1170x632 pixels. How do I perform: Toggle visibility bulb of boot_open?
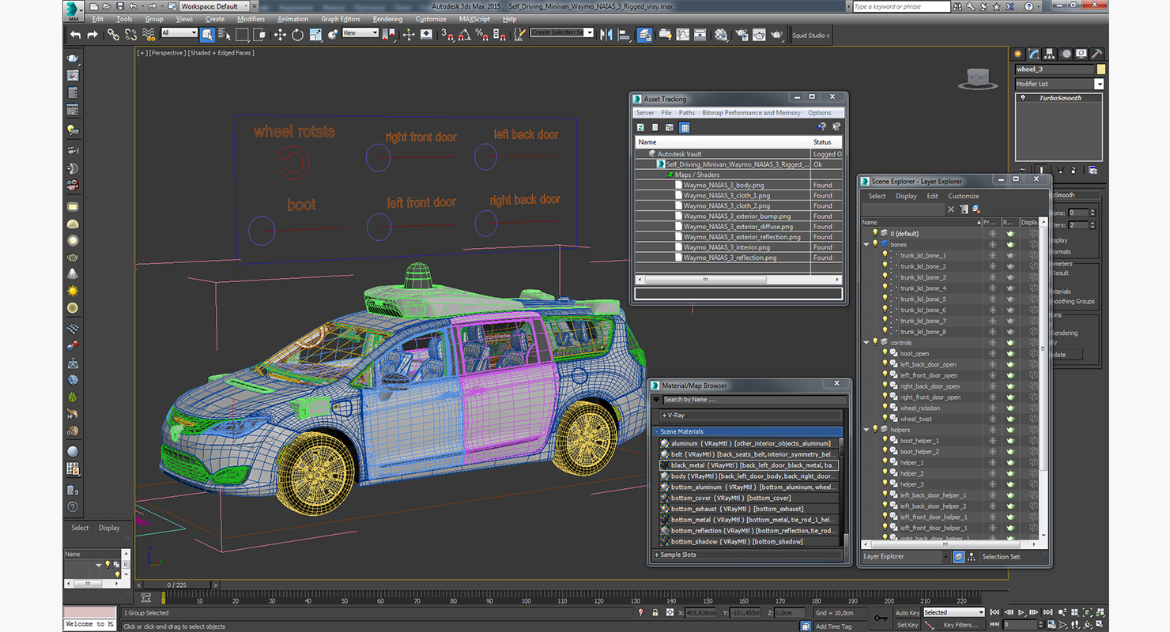pyautogui.click(x=885, y=353)
